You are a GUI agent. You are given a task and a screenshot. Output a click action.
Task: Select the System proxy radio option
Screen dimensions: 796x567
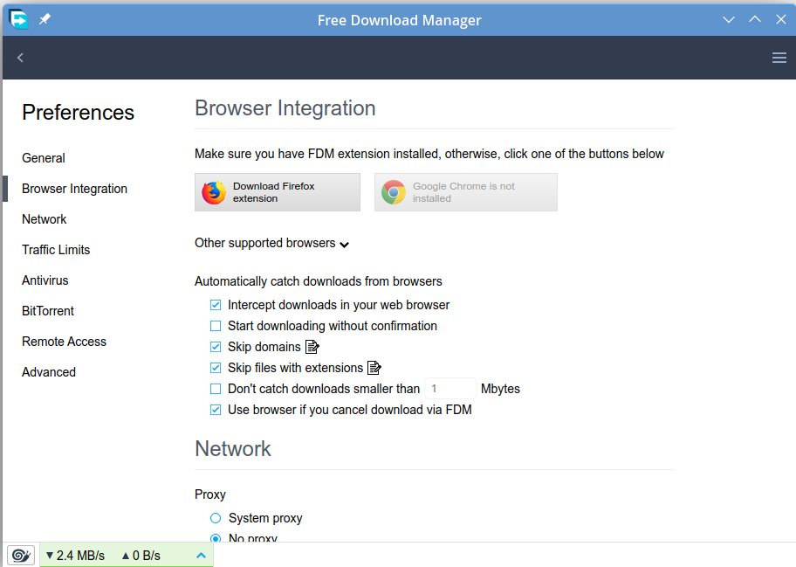click(216, 518)
